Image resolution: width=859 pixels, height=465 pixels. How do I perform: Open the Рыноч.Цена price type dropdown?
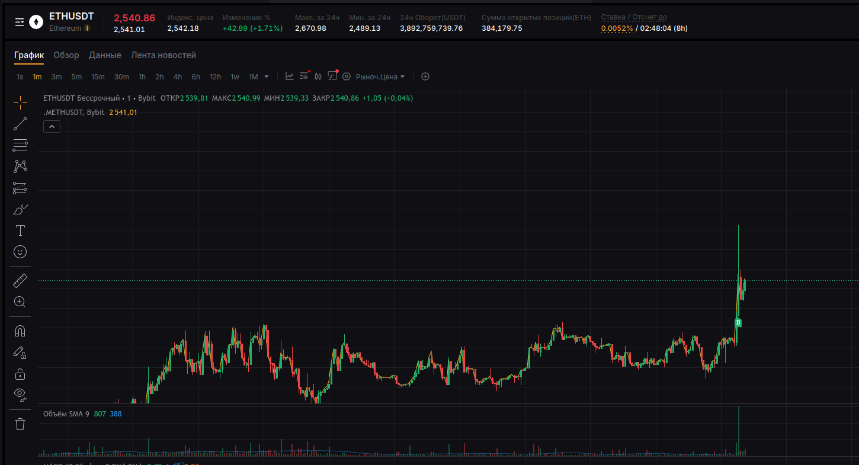click(380, 76)
